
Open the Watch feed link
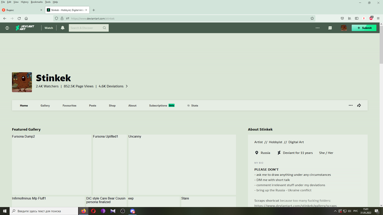(x=49, y=28)
